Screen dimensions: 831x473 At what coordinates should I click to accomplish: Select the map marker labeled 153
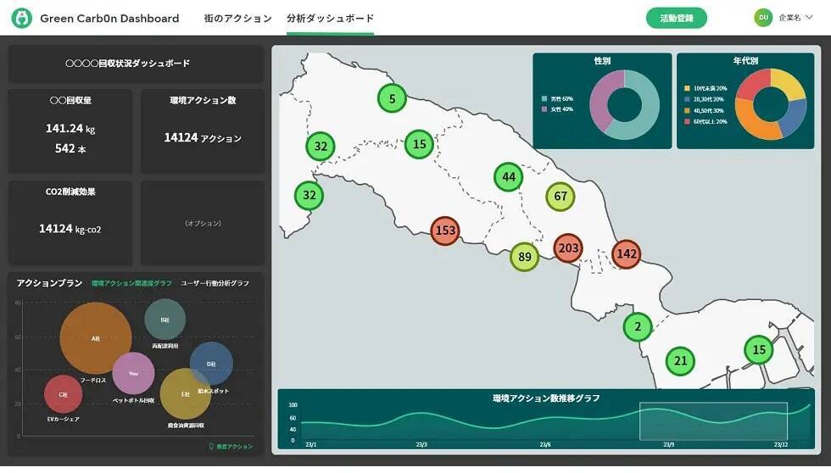click(x=444, y=231)
